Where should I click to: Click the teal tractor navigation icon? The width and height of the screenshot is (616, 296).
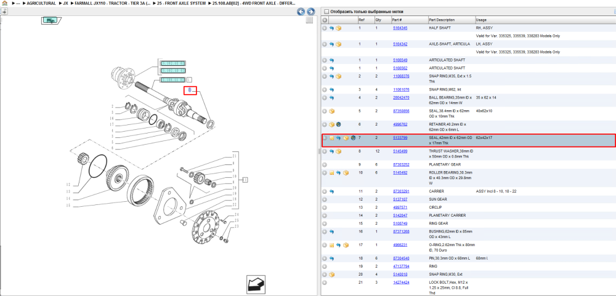click(x=51, y=20)
